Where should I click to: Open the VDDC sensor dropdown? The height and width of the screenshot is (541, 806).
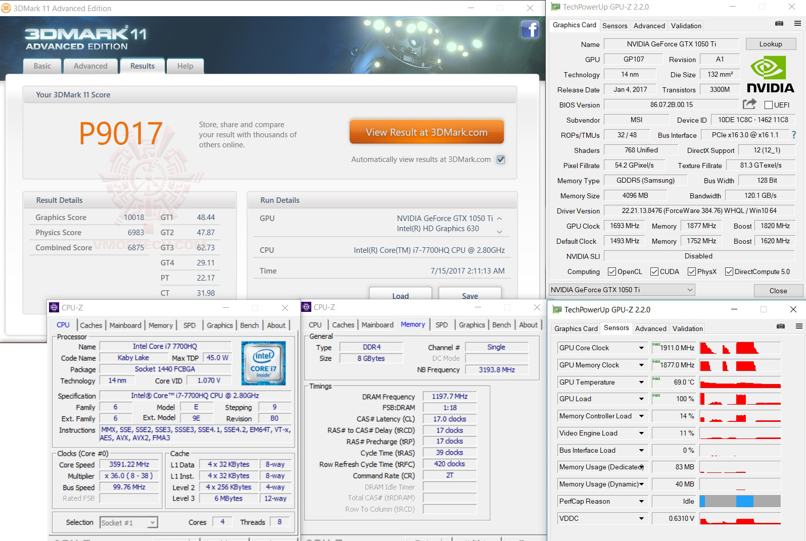642,519
